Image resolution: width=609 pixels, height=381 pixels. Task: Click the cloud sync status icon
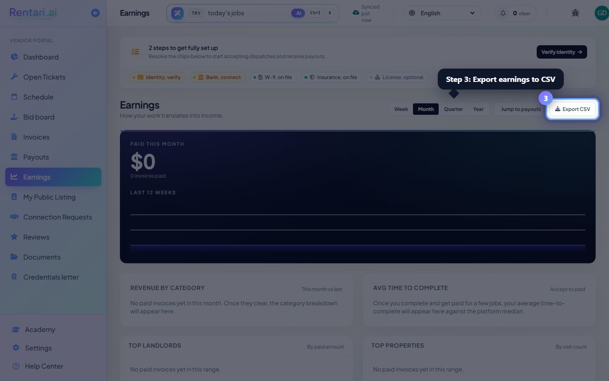click(x=356, y=13)
